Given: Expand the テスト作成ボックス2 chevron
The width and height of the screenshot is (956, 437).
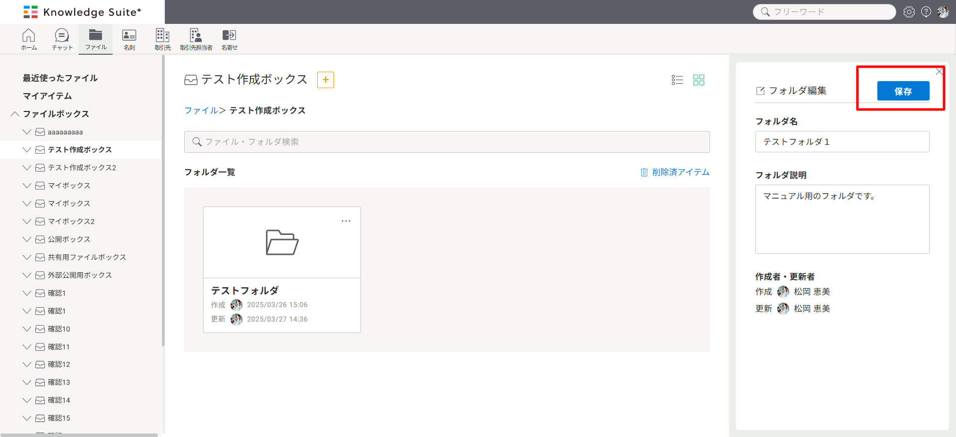Looking at the screenshot, I should click(x=27, y=168).
